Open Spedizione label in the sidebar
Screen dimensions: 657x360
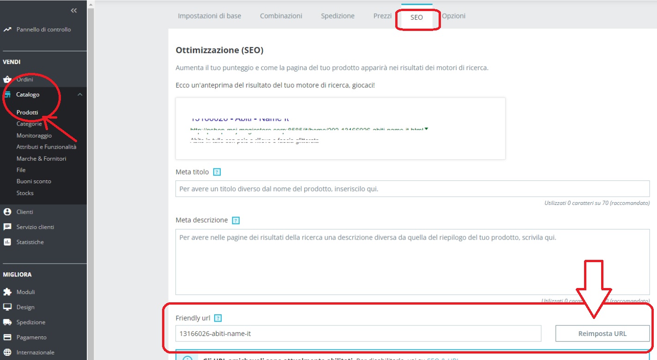click(31, 322)
